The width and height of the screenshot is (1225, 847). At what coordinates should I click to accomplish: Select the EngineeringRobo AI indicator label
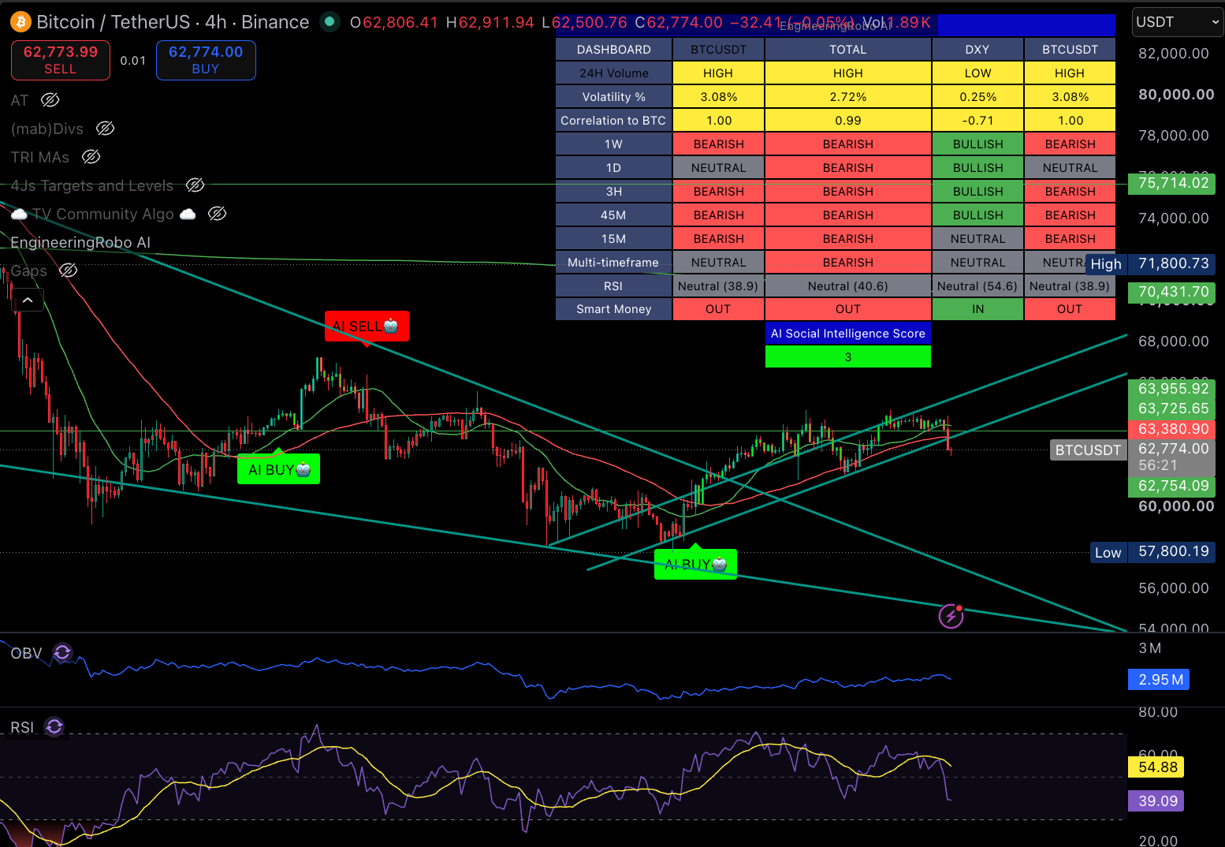point(80,242)
